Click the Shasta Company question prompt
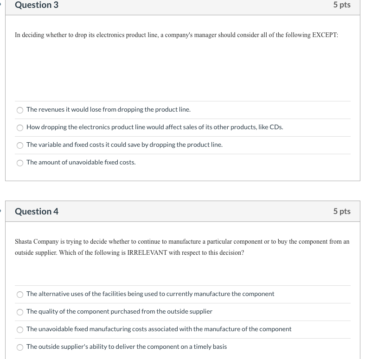The width and height of the screenshot is (378, 359). point(182,247)
